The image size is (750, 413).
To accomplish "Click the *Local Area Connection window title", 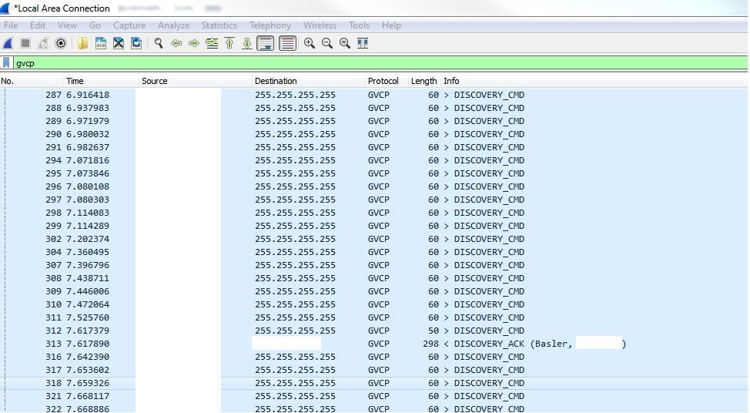I will (62, 8).
